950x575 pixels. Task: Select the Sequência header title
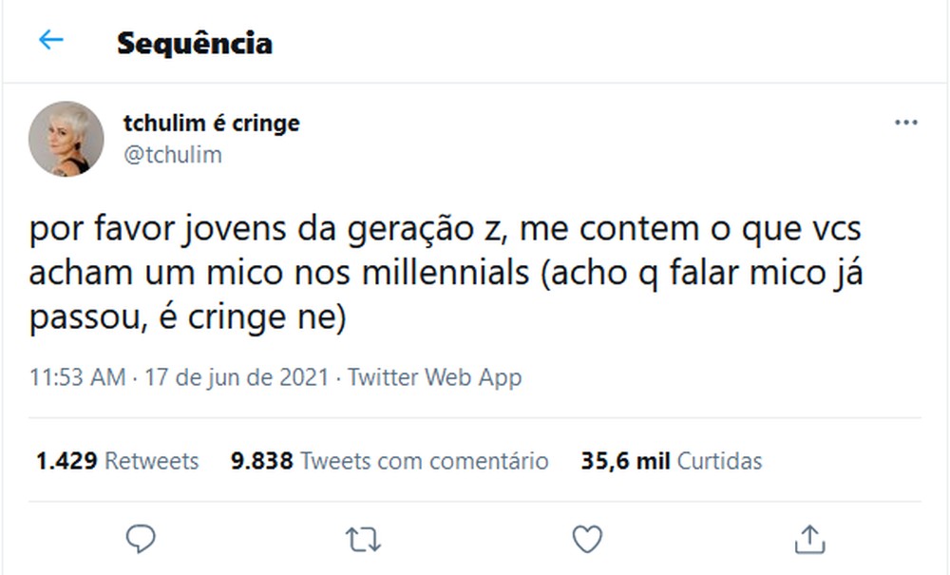click(x=194, y=42)
